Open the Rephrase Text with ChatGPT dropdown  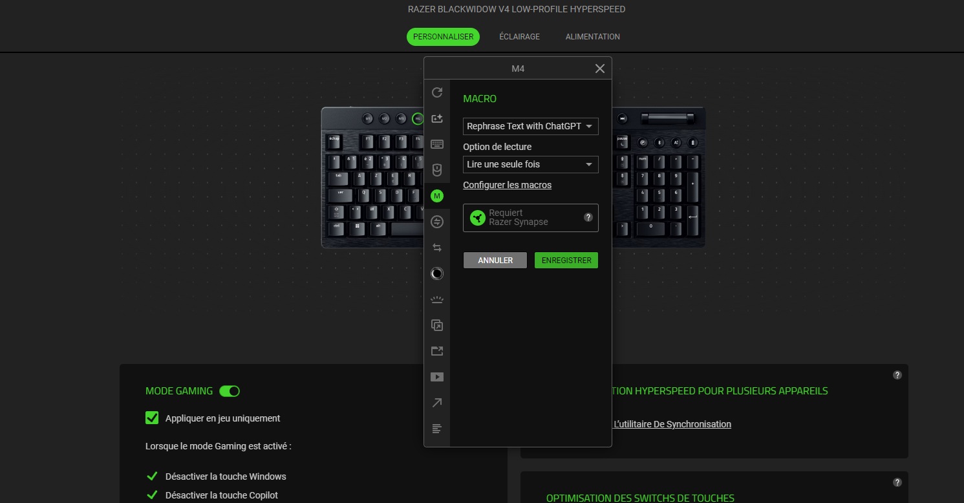530,126
